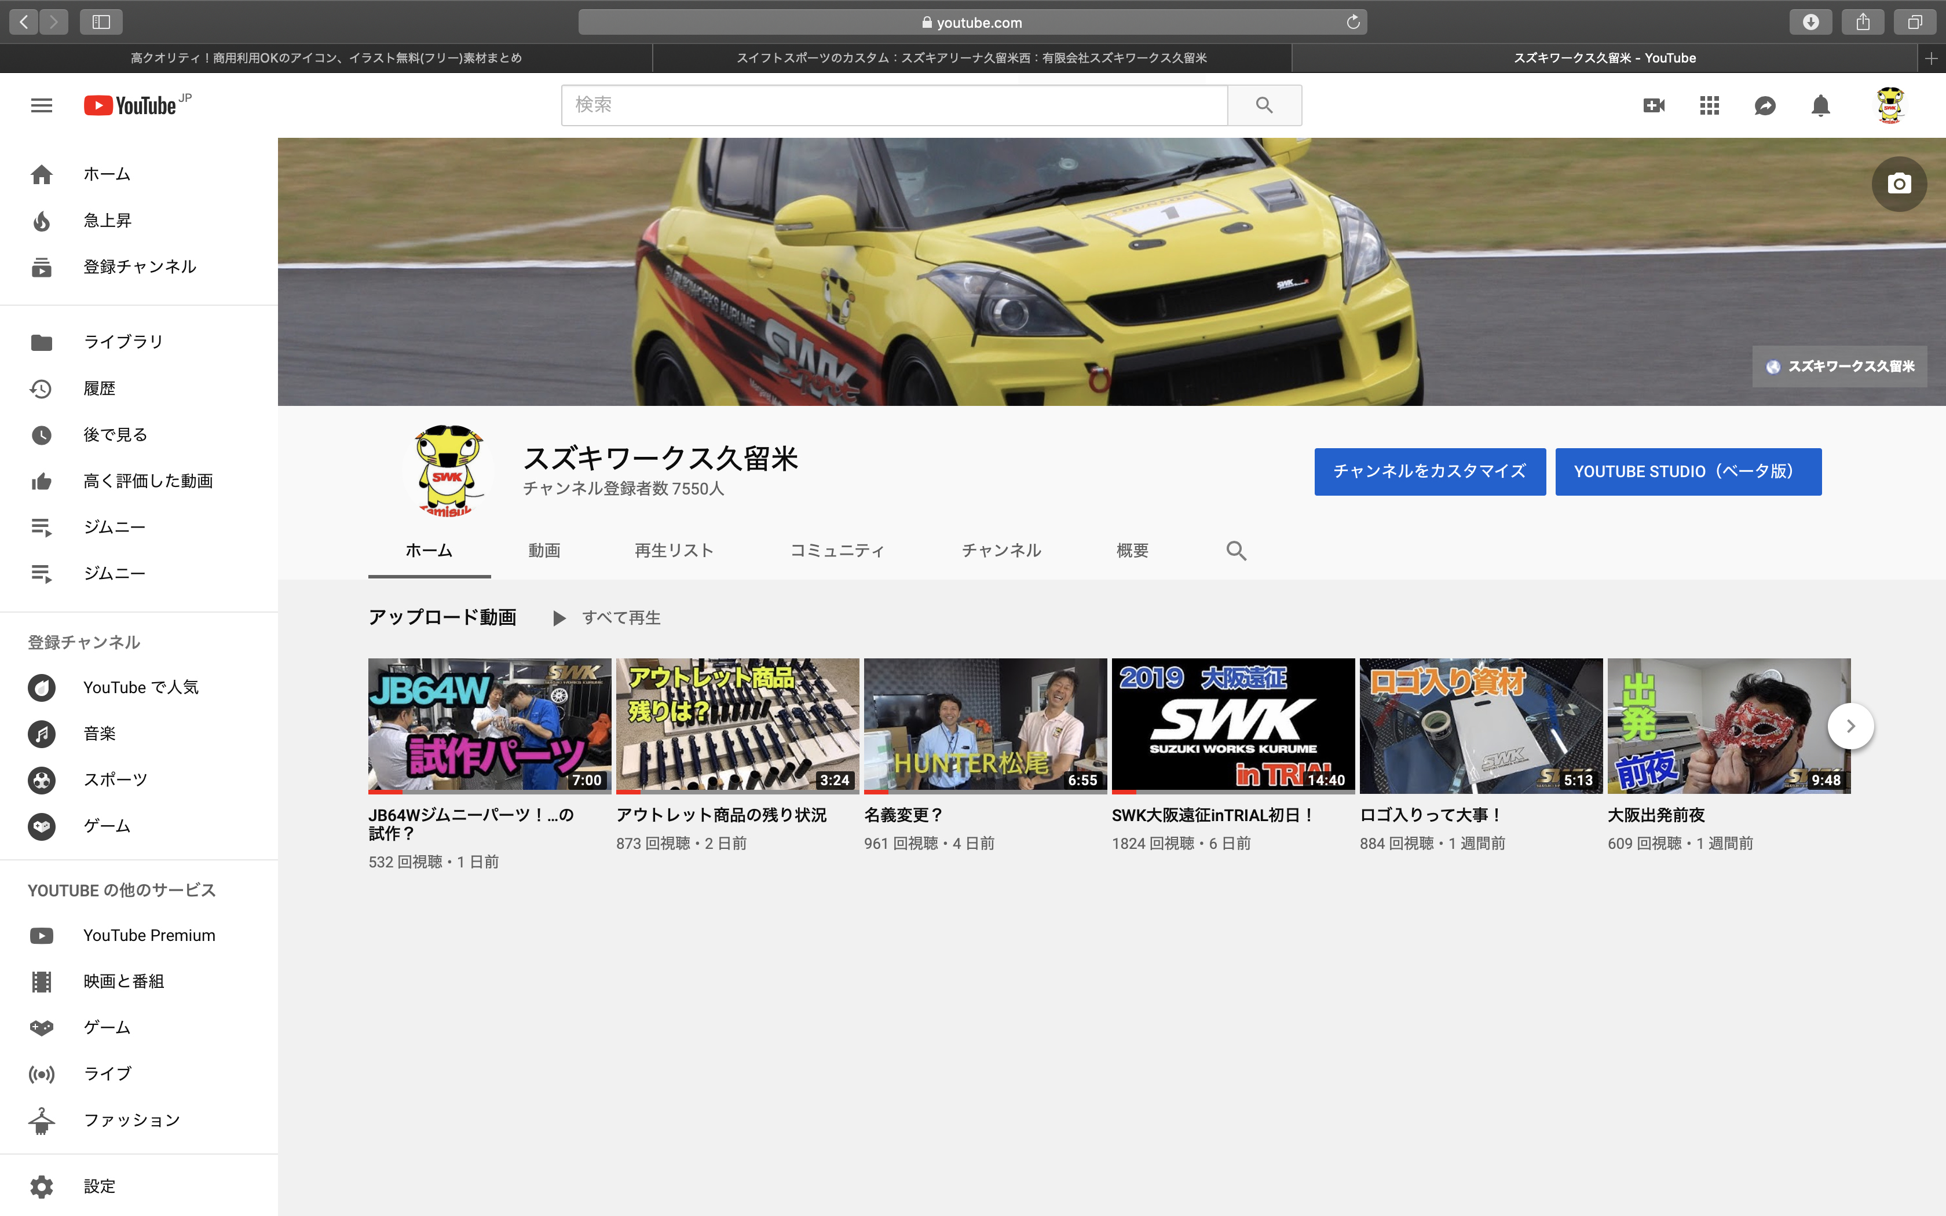
Task: Open 出発前夜 video thumbnail
Action: coord(1729,726)
